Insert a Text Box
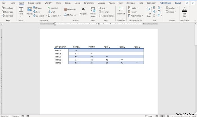Viewport: 197px width, 117px height. (x=149, y=12)
